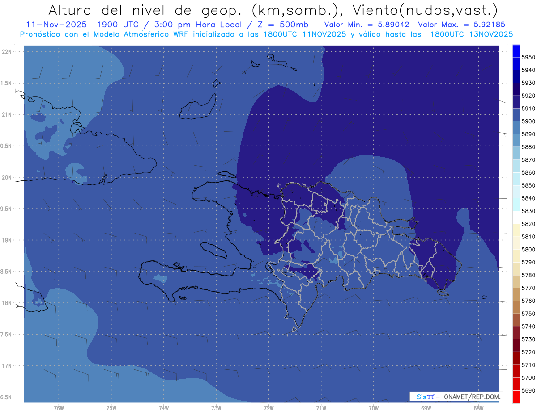Click the forecast validity end '1800UTC_13NOV2025'
This screenshot has height=414, width=537.
472,34
